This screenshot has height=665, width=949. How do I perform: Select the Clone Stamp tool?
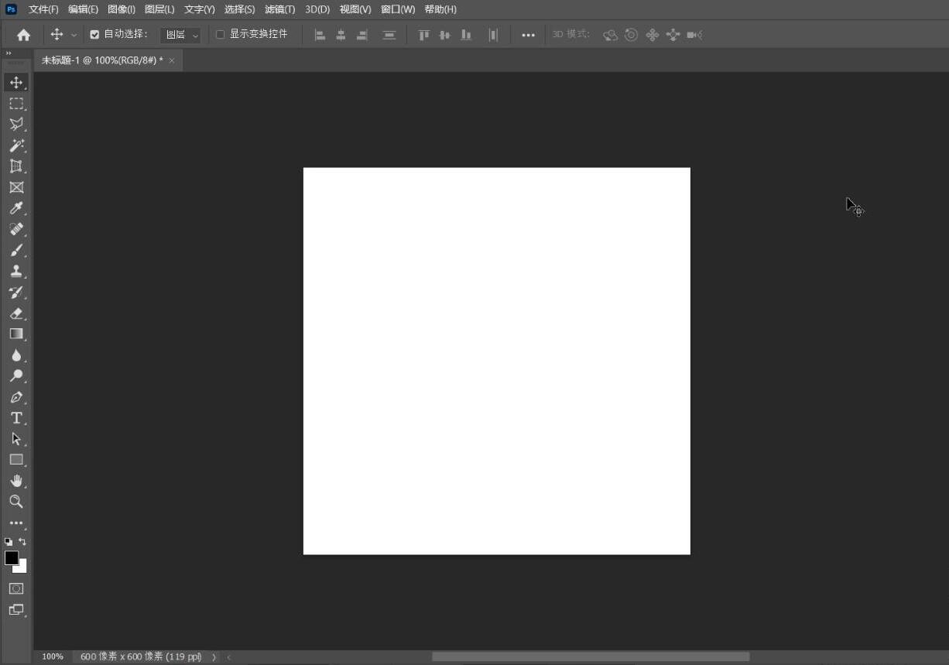point(16,270)
